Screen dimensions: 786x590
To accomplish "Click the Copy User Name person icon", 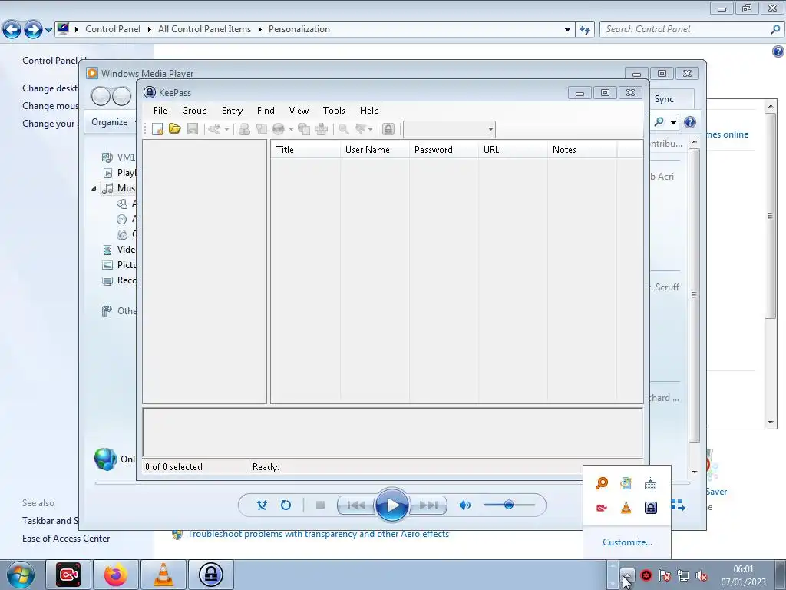I will (x=244, y=129).
